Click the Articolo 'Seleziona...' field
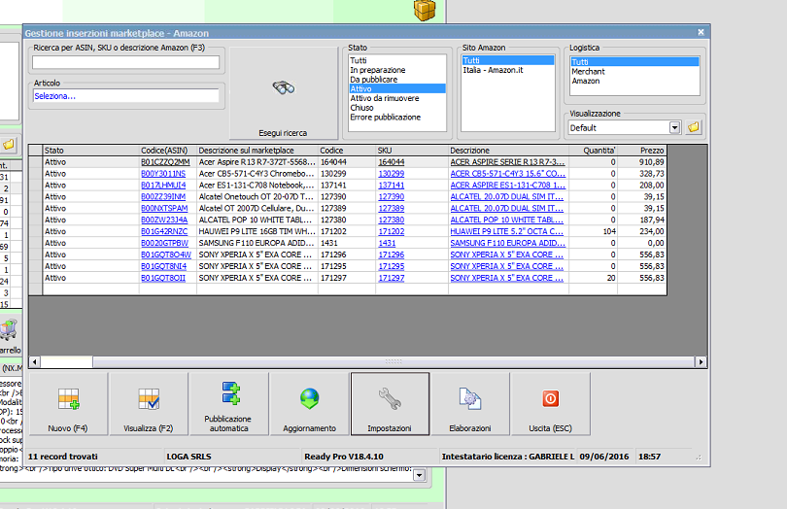787x509 pixels. pyautogui.click(x=125, y=96)
